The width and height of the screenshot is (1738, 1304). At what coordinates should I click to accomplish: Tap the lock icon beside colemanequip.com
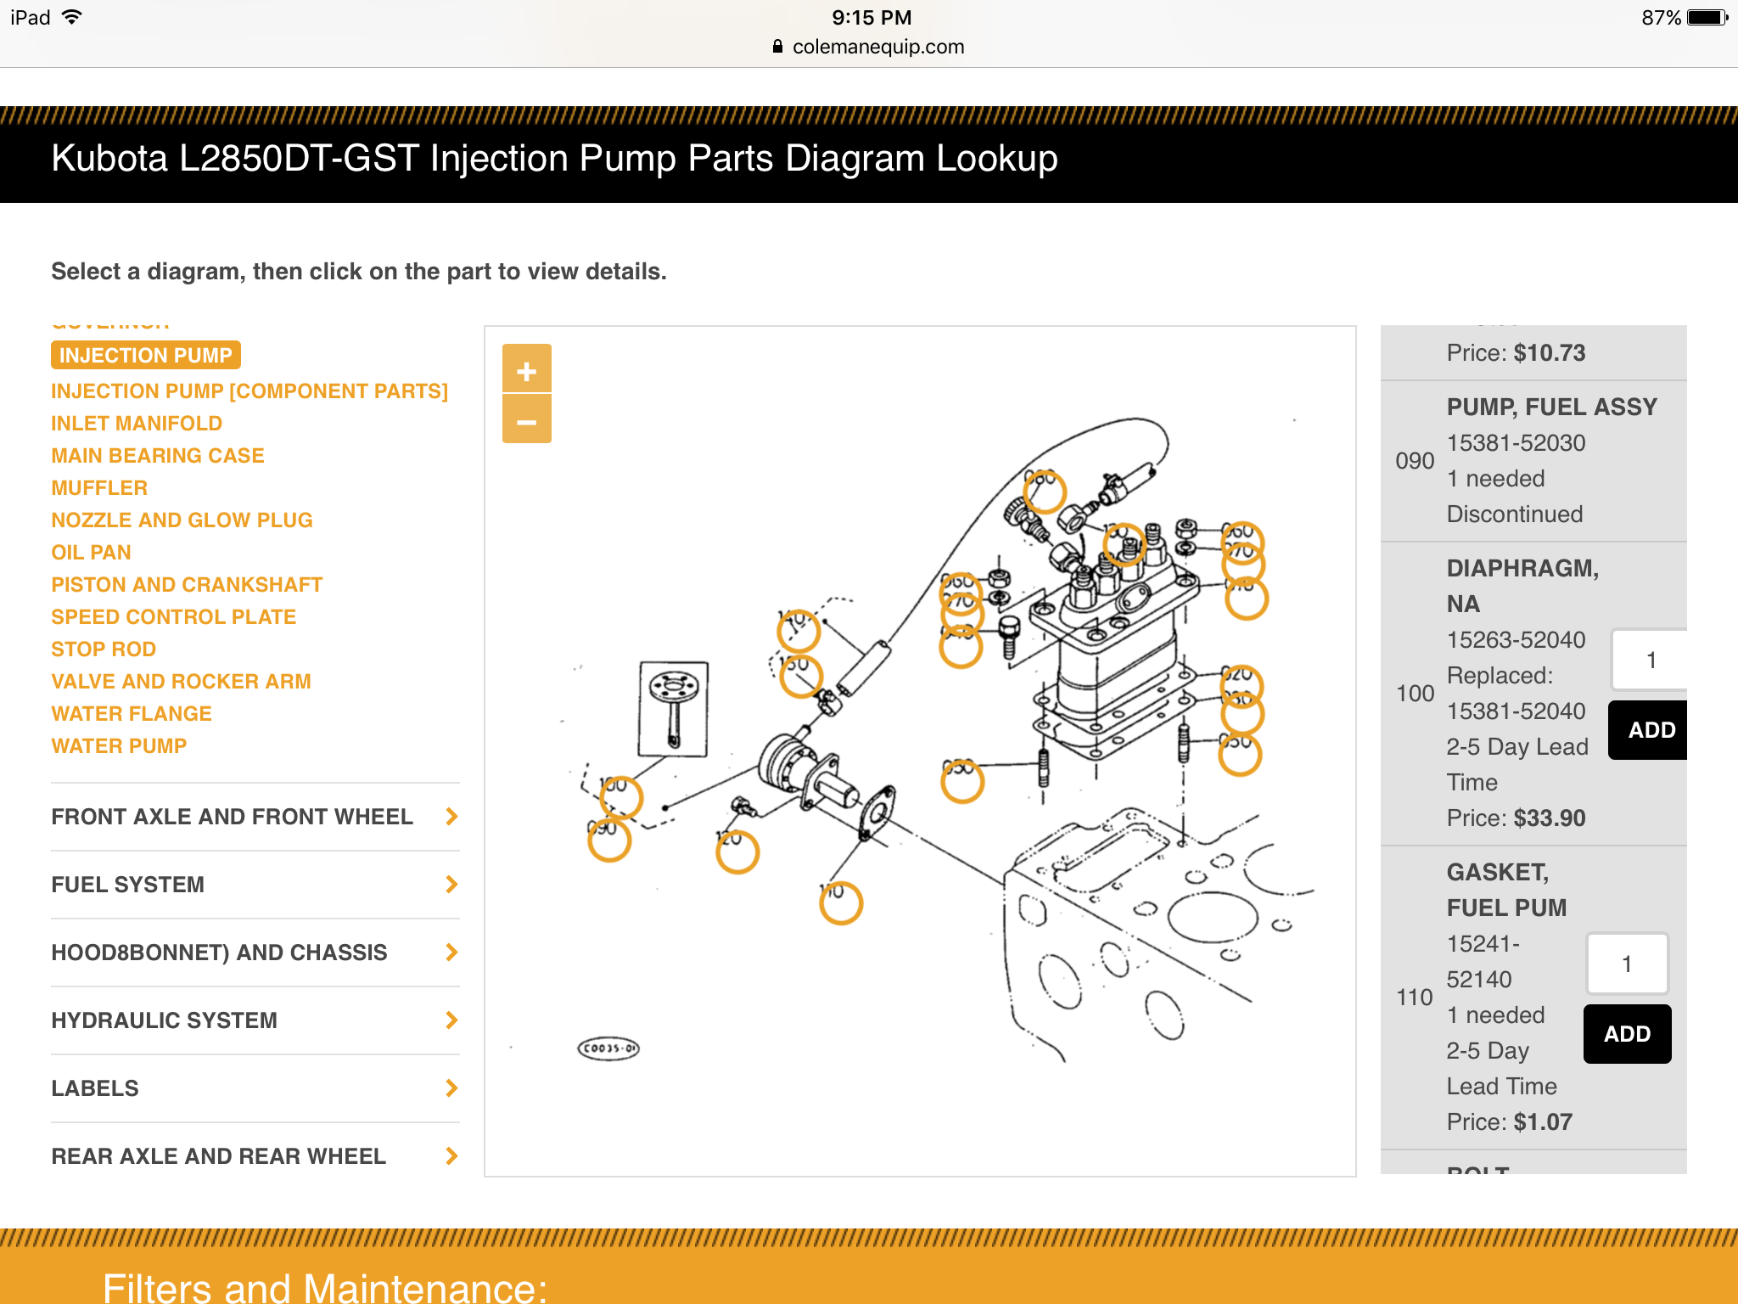pyautogui.click(x=777, y=47)
